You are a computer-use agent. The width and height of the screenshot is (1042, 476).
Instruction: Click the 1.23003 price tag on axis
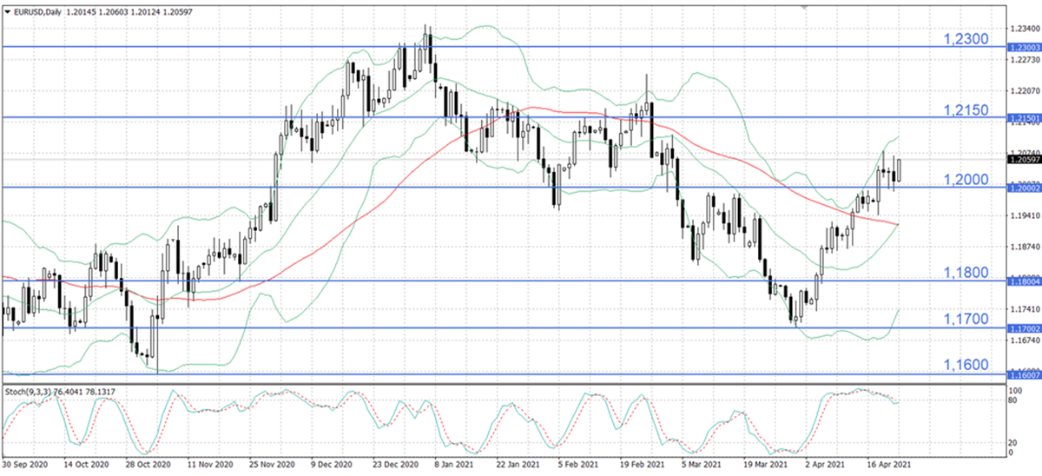coord(1023,47)
